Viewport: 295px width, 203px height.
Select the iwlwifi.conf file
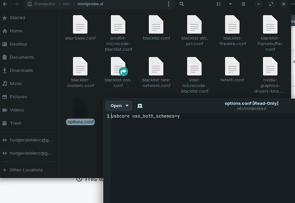[x=232, y=70]
